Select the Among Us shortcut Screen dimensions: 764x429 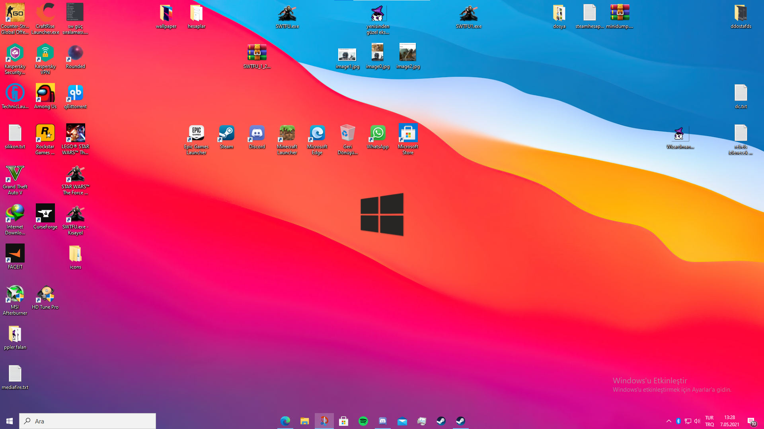tap(45, 96)
